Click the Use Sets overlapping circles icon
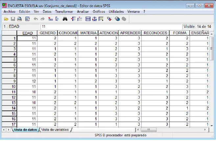 tap(117, 19)
